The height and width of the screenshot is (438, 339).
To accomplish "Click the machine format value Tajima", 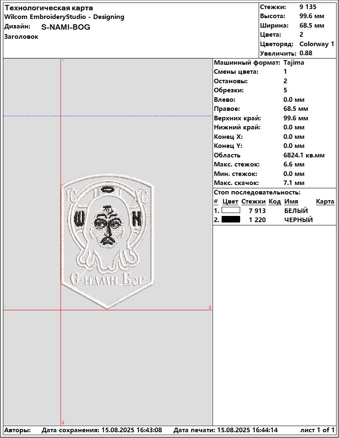I will (294, 62).
